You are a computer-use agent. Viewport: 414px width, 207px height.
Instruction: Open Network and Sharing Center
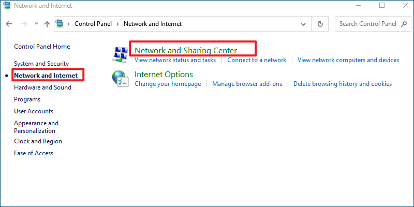186,50
